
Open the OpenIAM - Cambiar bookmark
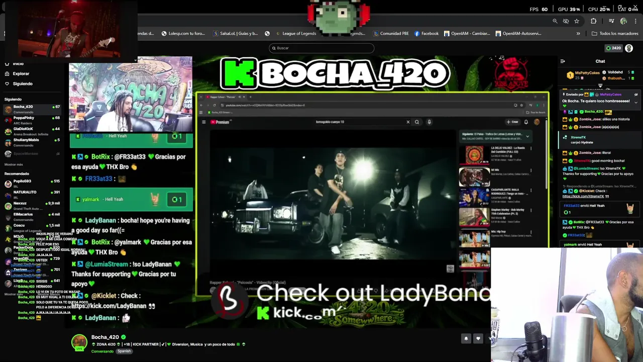(467, 34)
